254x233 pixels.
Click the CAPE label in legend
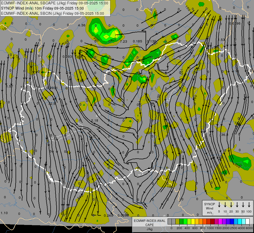149,225
